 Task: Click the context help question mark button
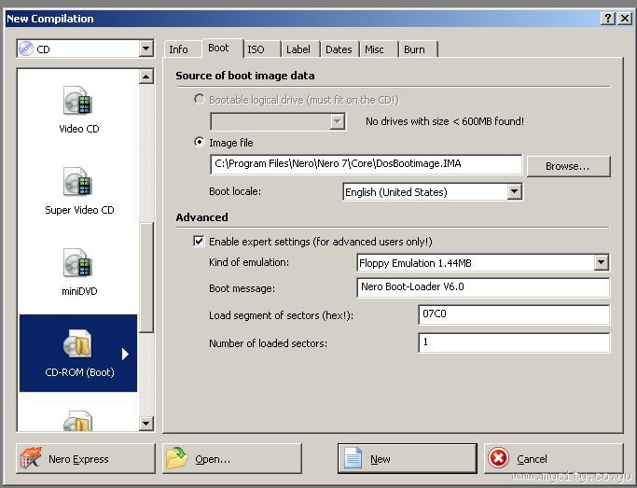pos(608,19)
